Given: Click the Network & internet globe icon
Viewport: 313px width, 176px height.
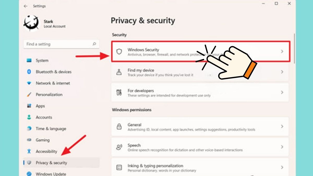Looking at the screenshot, I should click(29, 83).
